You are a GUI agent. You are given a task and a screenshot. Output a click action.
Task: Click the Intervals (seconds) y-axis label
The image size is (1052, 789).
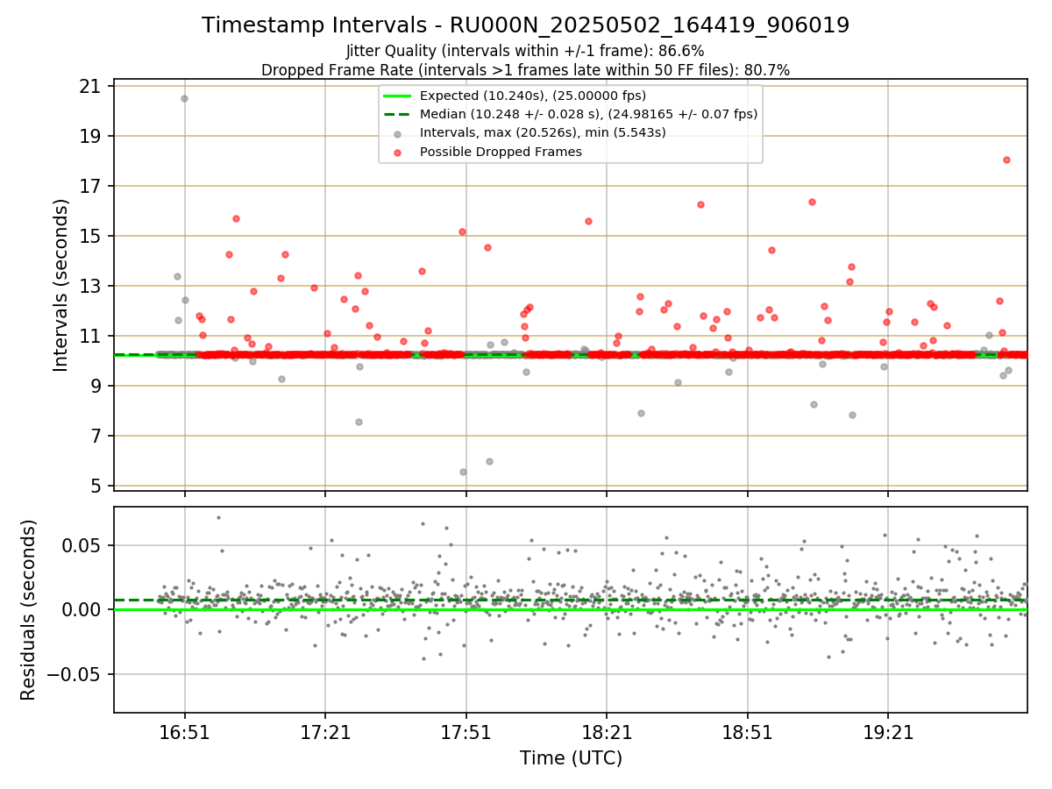pyautogui.click(x=61, y=285)
